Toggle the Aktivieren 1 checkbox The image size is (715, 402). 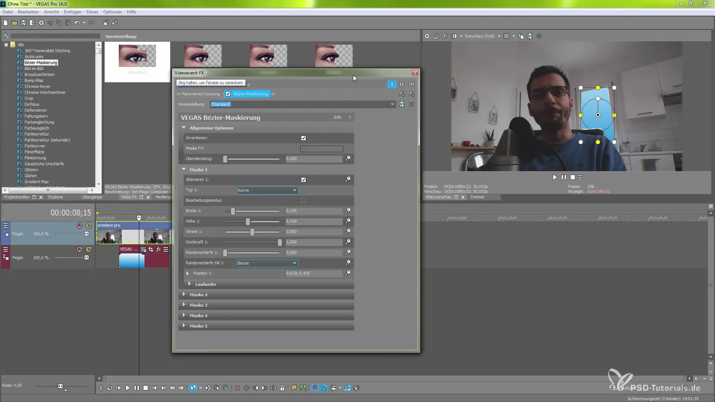(x=304, y=180)
